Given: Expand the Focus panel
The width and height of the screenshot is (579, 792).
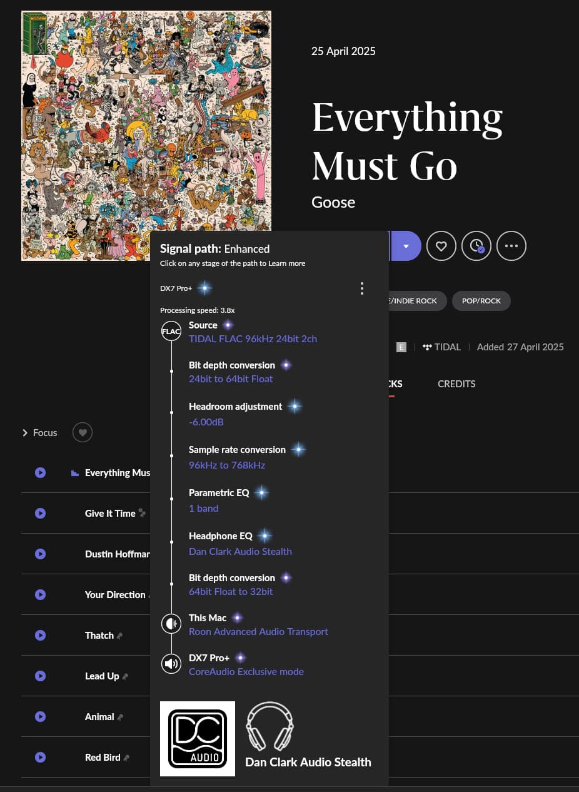Looking at the screenshot, I should (x=39, y=433).
